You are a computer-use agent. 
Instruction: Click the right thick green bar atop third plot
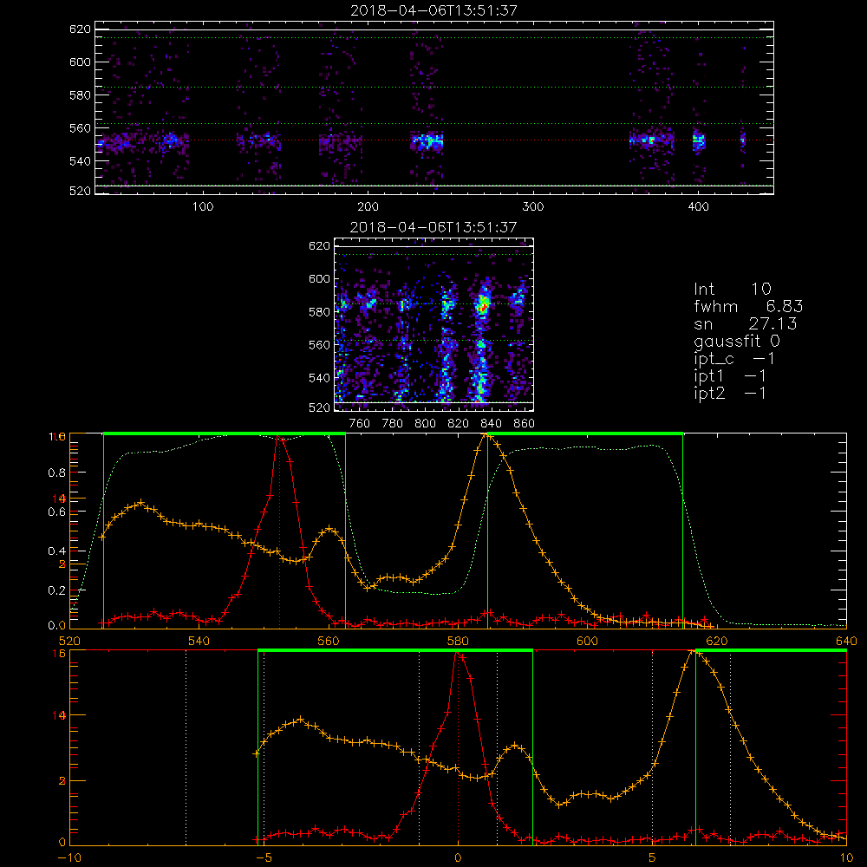coord(585,433)
